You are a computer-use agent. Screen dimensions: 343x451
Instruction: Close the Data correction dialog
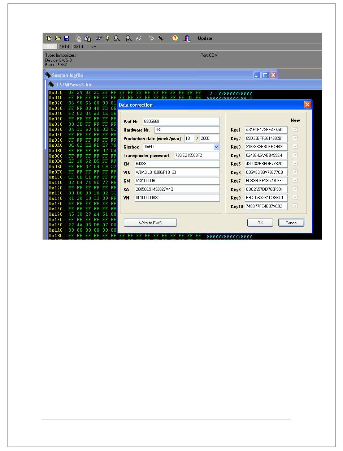click(307, 105)
